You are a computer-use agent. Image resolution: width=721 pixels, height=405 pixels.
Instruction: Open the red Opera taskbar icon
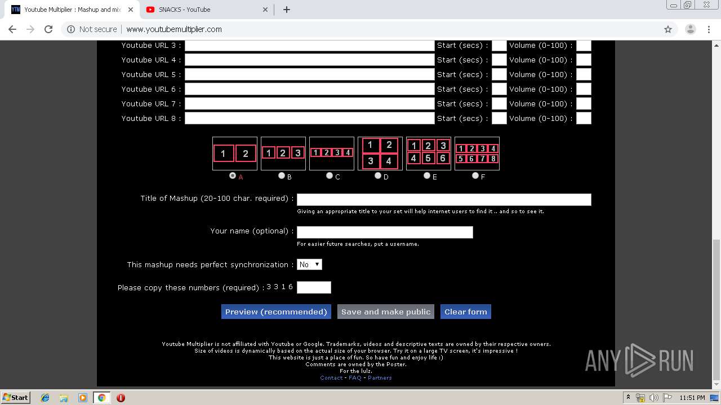121,398
